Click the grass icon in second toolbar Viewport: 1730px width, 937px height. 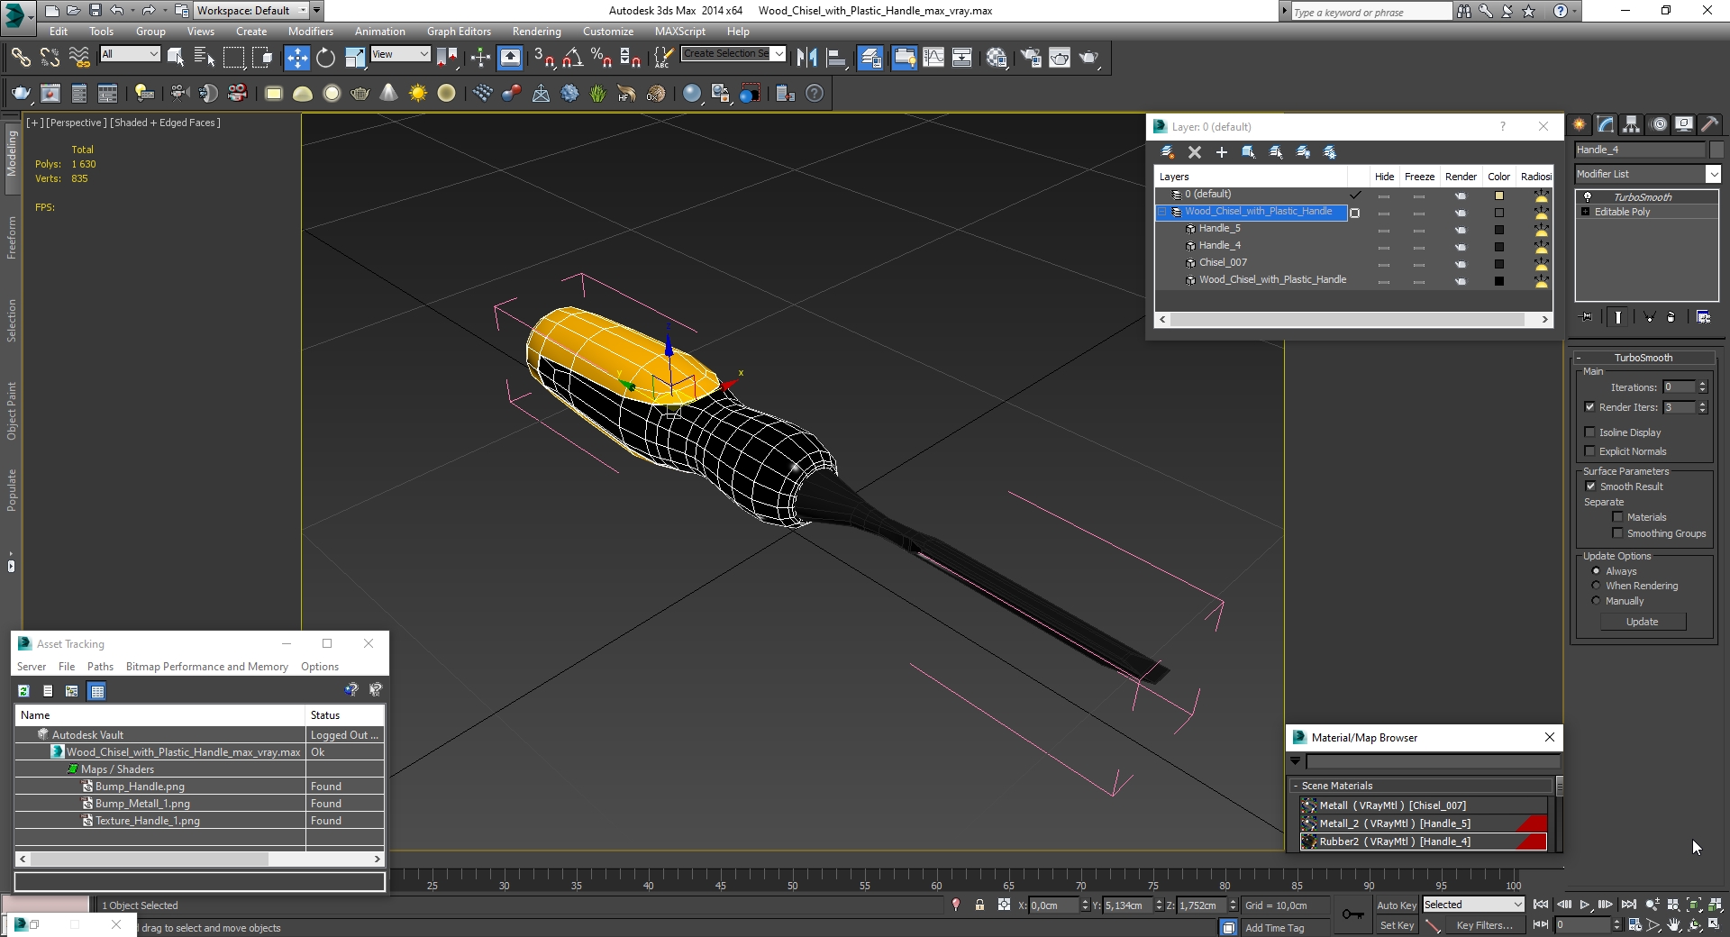click(x=597, y=93)
